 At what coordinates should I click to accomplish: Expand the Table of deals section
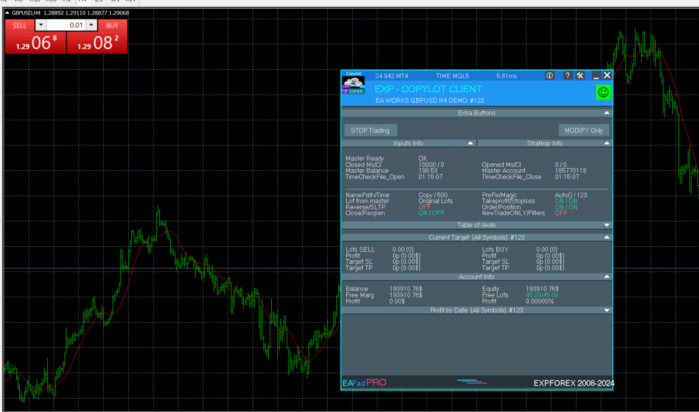(x=607, y=225)
